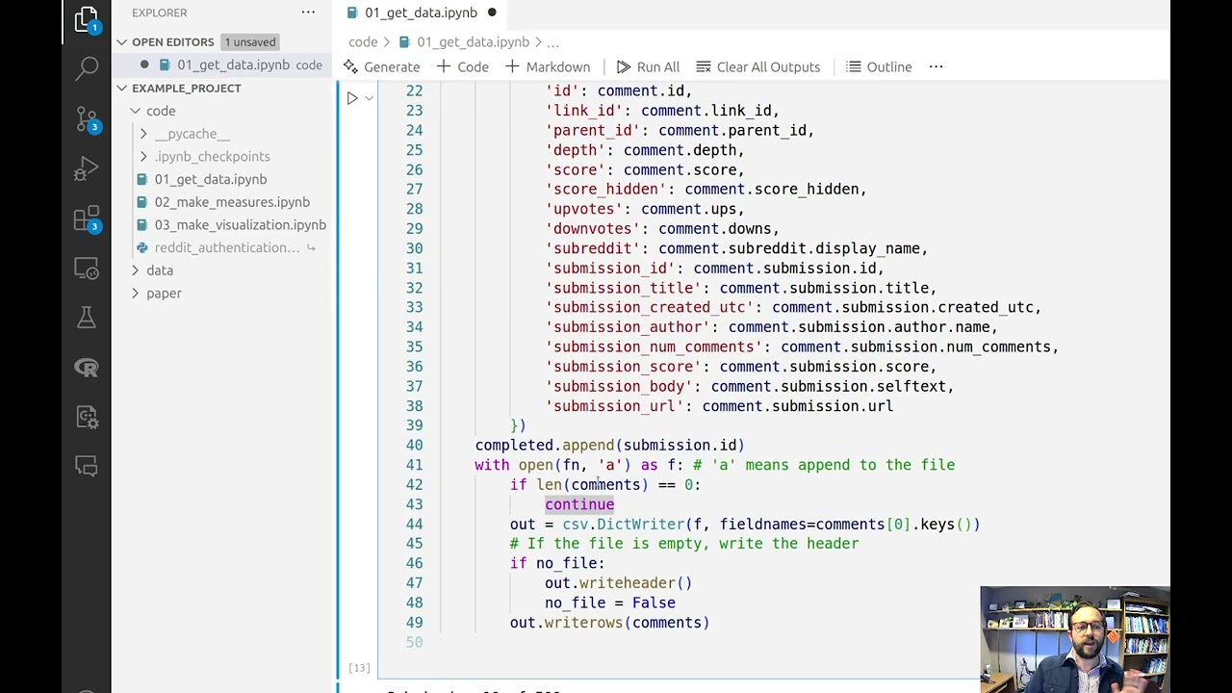Viewport: 1232px width, 693px height.
Task: Click line number 50 empty line
Action: (x=414, y=643)
